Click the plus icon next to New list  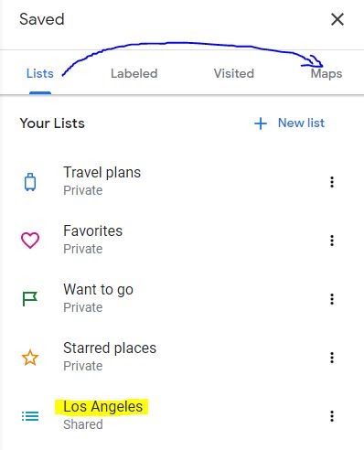coord(261,123)
